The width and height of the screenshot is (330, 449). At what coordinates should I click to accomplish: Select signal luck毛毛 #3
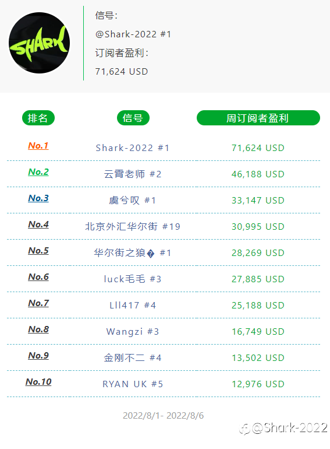(133, 279)
